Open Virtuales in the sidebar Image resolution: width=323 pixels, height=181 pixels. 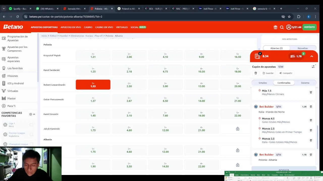tap(13, 91)
